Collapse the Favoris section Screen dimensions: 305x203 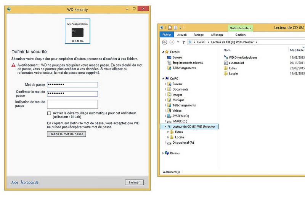point(163,52)
